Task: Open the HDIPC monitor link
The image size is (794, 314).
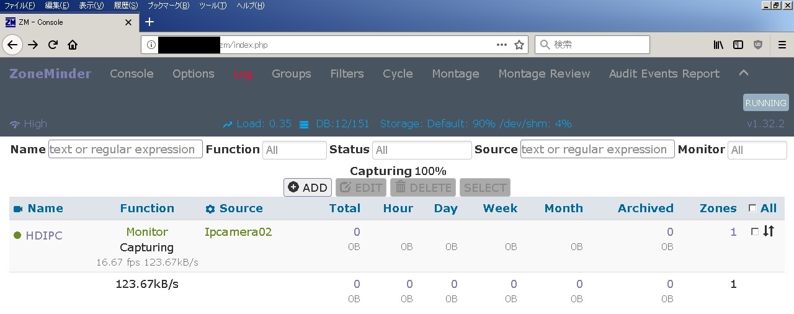Action: point(44,235)
